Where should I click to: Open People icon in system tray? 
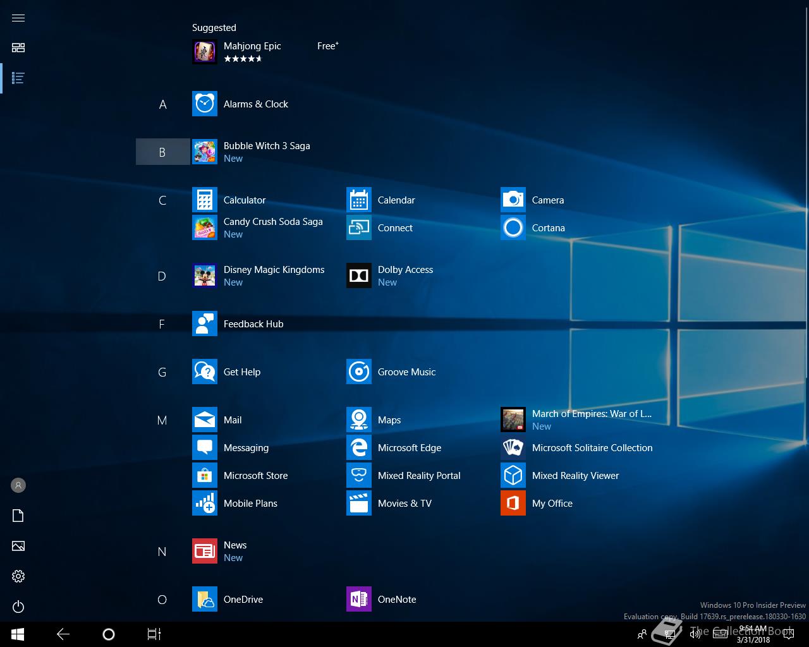(x=642, y=634)
